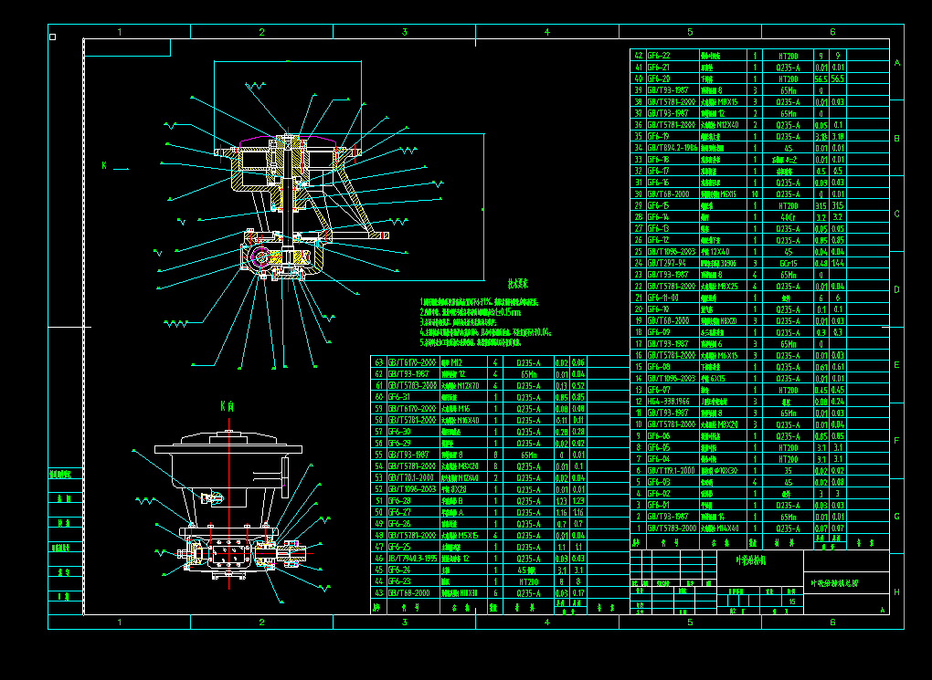The height and width of the screenshot is (680, 932).
Task: Click the total weight value 0.24
Action: click(x=838, y=402)
